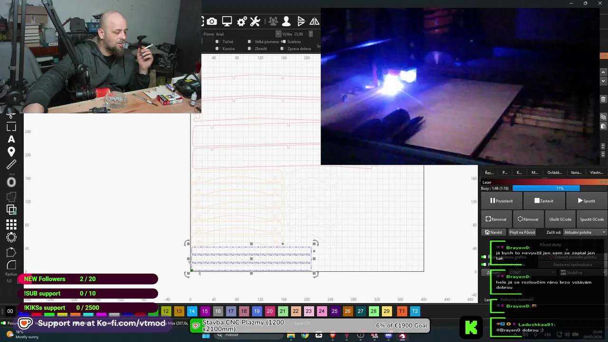
Task: Select the text tool letter A
Action: tap(11, 139)
